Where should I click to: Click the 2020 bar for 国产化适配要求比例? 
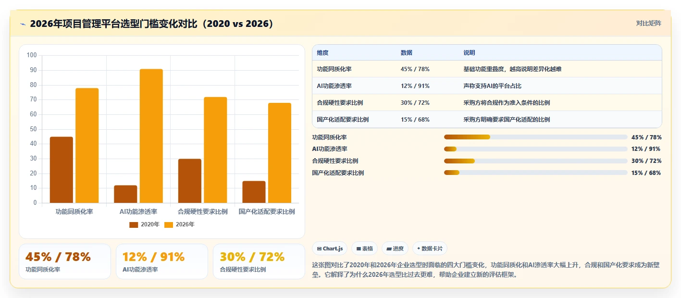[254, 192]
